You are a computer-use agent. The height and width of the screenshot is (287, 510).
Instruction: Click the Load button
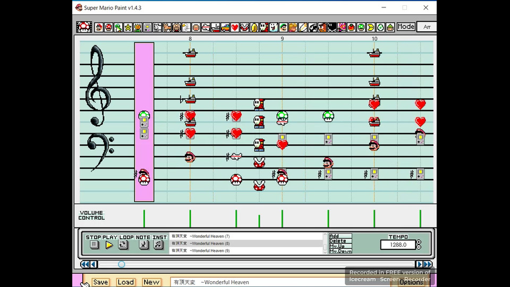point(125,282)
